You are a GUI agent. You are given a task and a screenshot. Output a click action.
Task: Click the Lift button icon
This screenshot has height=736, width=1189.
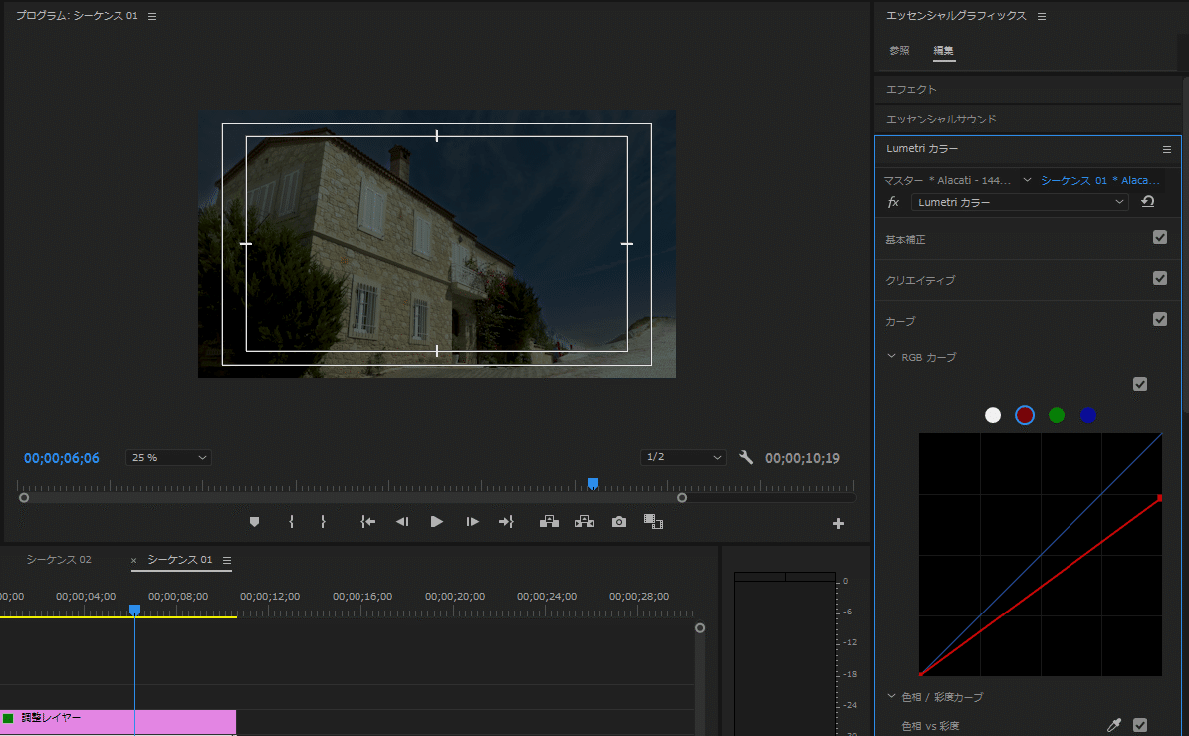549,522
